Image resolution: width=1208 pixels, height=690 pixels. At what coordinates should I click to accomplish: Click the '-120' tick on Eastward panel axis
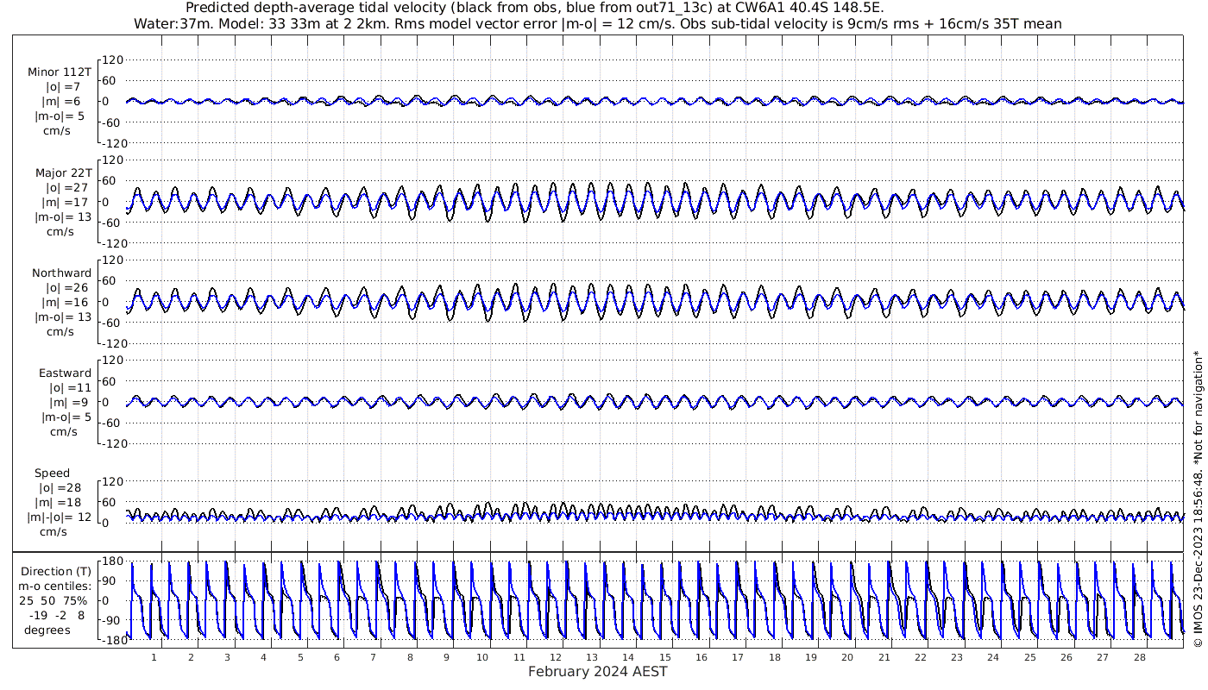(x=113, y=443)
